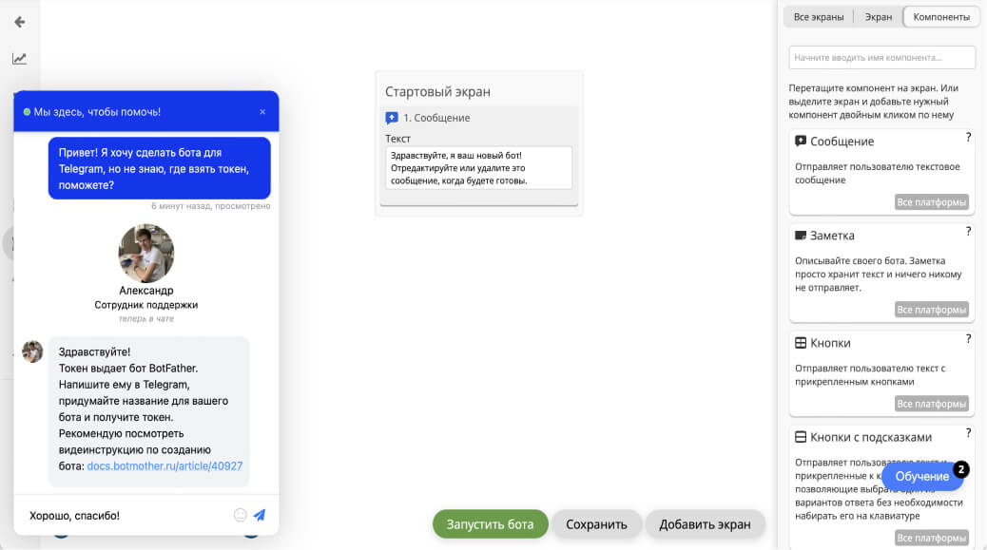Close the support chat widget
Screen dimensions: 987x550
[262, 112]
